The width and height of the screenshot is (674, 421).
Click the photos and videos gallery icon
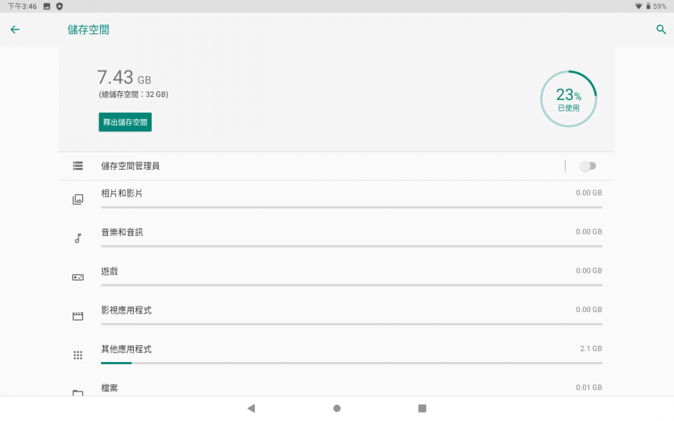[78, 199]
